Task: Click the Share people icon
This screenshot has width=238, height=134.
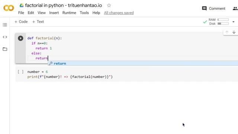Action: point(235,9)
